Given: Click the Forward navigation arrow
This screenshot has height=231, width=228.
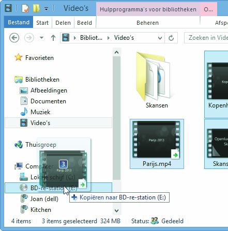Looking at the screenshot, I should pos(29,38).
